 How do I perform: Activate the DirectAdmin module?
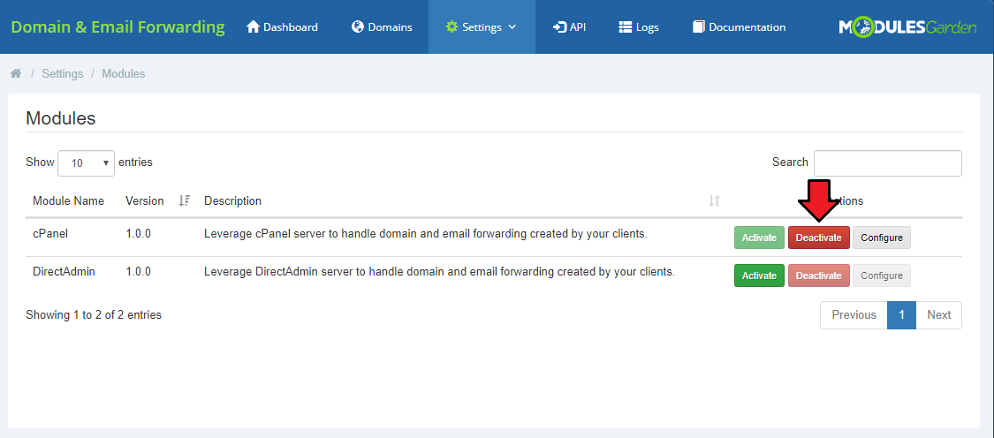point(759,276)
